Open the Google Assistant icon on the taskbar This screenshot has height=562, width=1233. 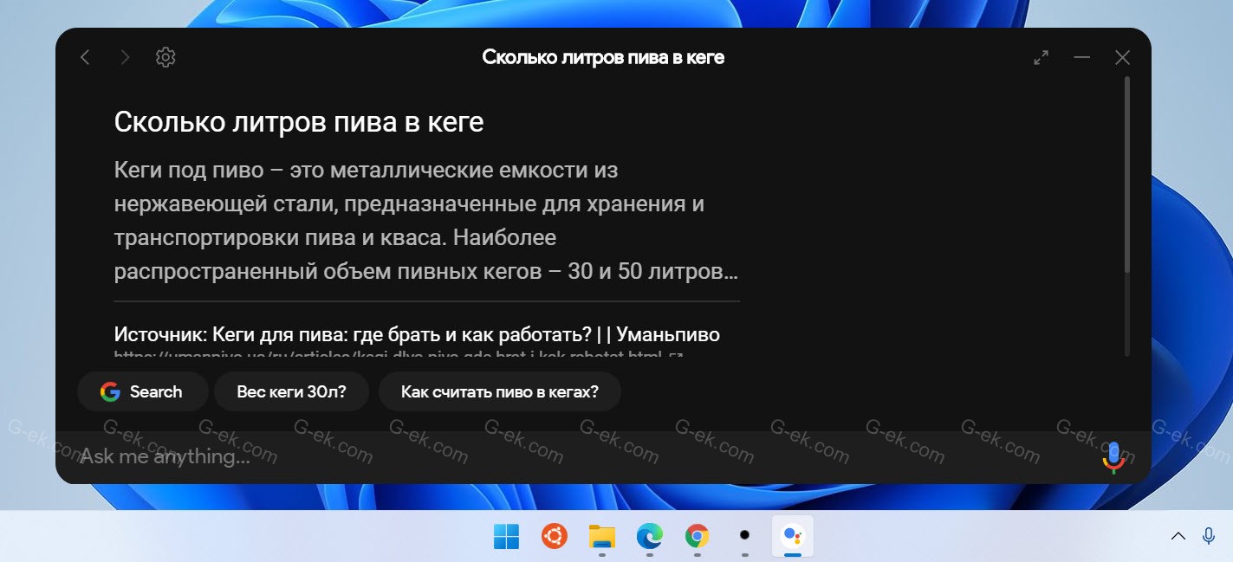click(794, 537)
